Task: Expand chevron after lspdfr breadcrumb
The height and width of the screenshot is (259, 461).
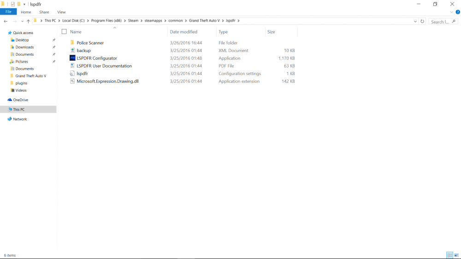Action: [x=238, y=21]
